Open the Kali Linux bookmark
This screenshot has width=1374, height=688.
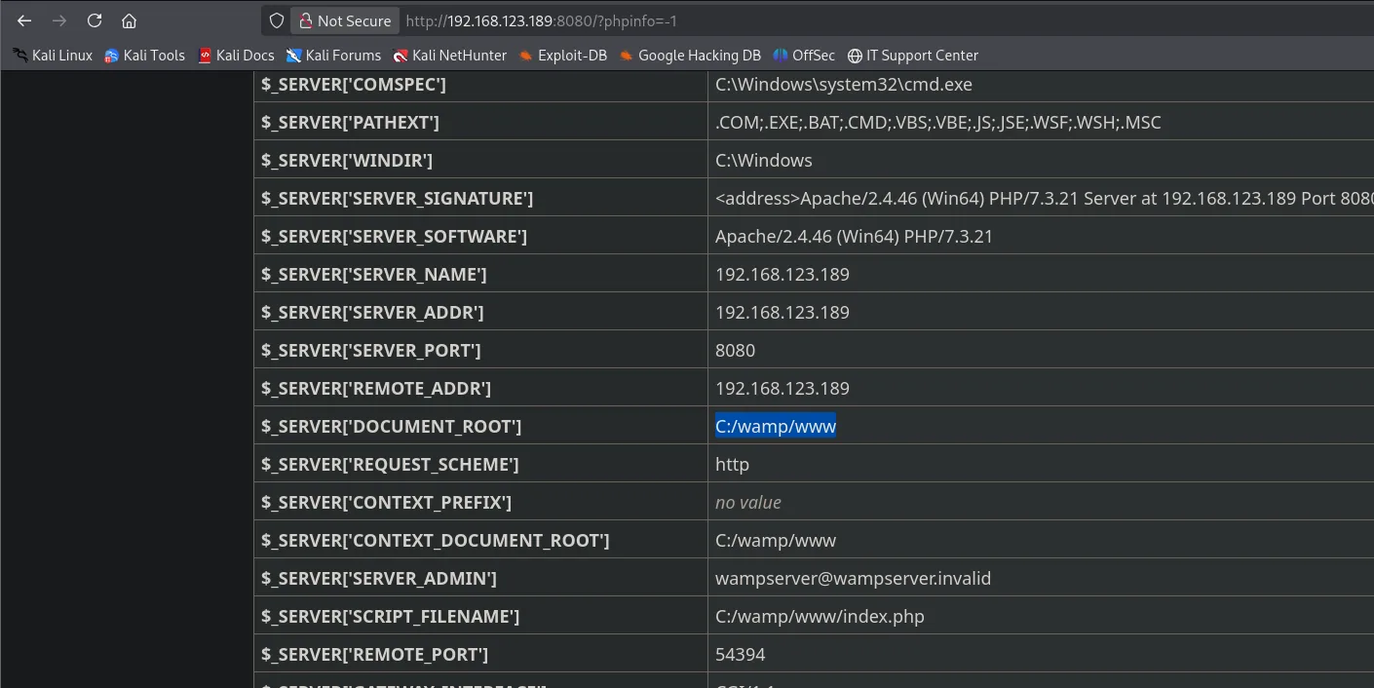pos(54,56)
